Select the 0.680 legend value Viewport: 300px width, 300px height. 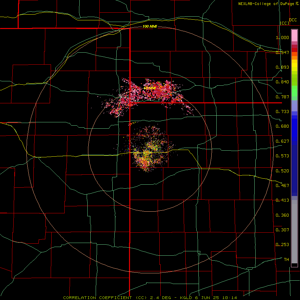(282, 126)
